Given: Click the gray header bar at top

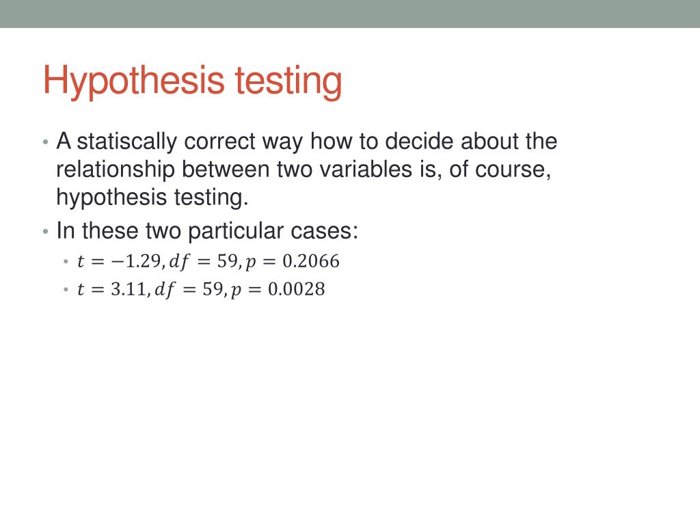Looking at the screenshot, I should 350,14.
